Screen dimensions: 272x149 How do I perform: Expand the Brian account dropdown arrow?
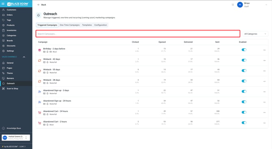click(266, 5)
